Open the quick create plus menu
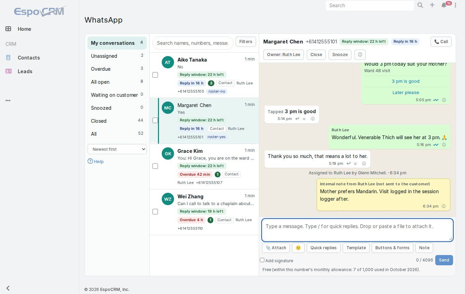 [432, 5]
